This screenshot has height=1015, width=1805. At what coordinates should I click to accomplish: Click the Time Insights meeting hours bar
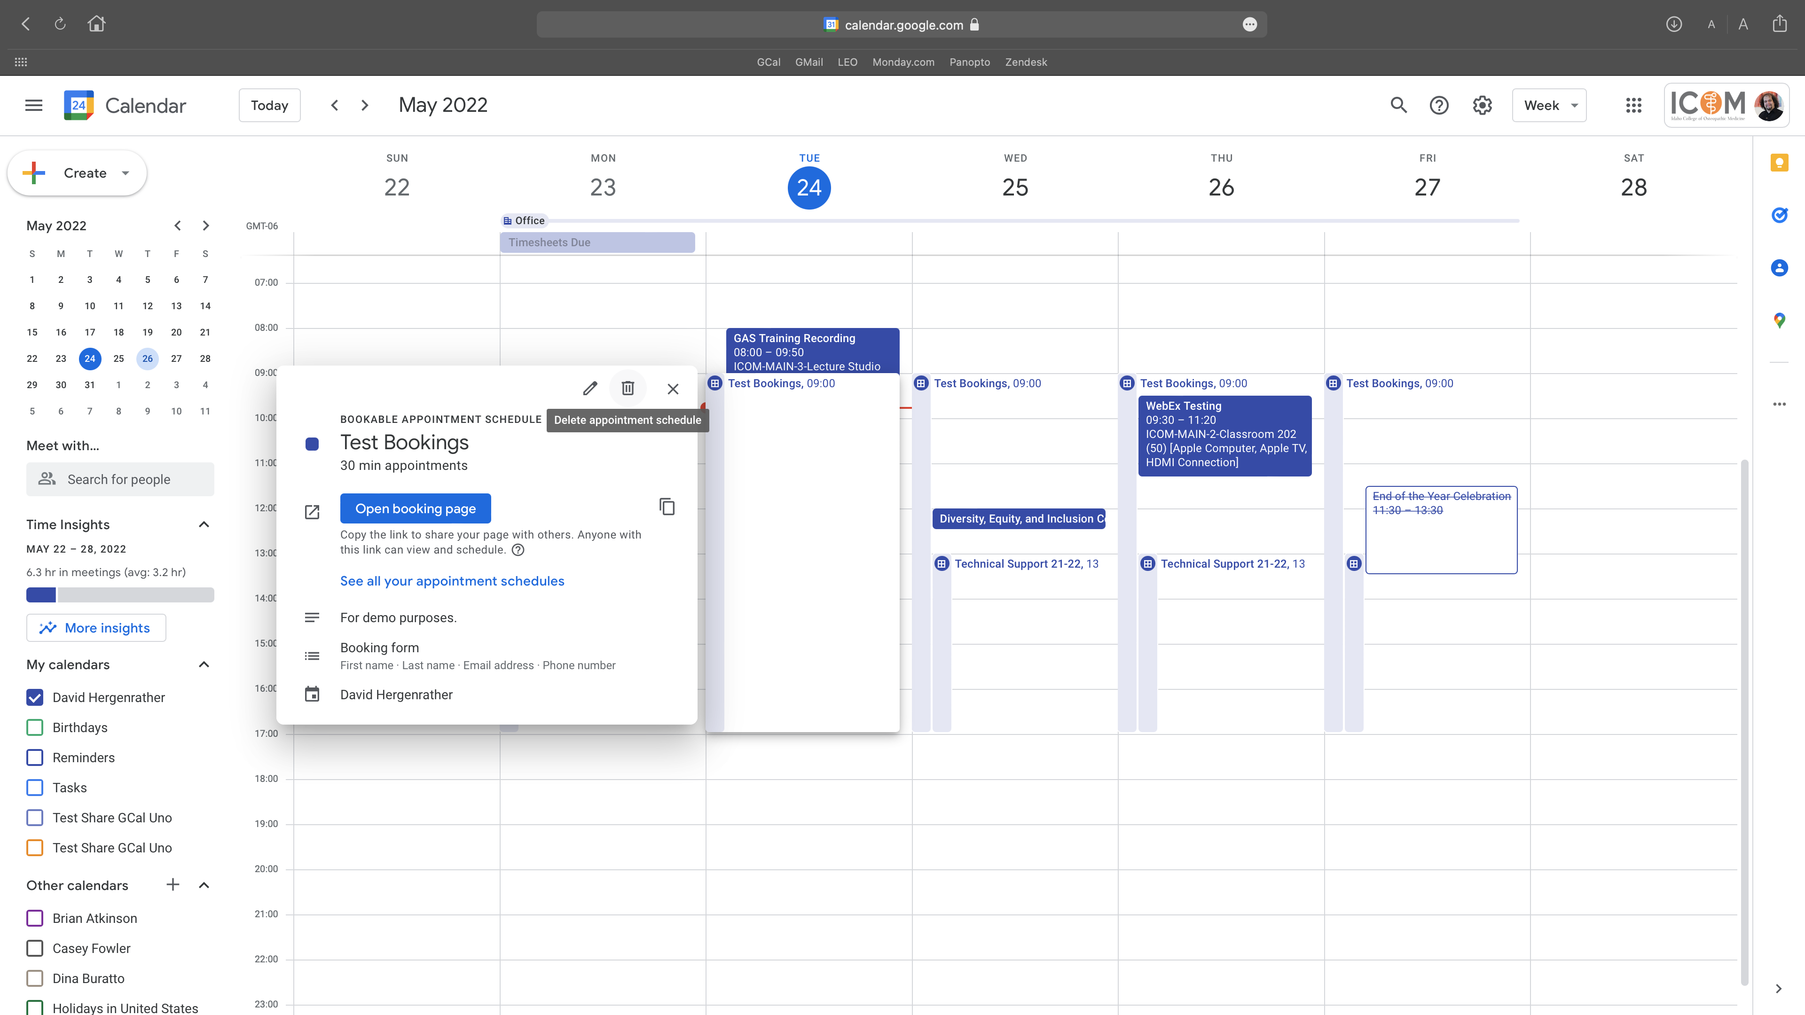click(x=120, y=595)
